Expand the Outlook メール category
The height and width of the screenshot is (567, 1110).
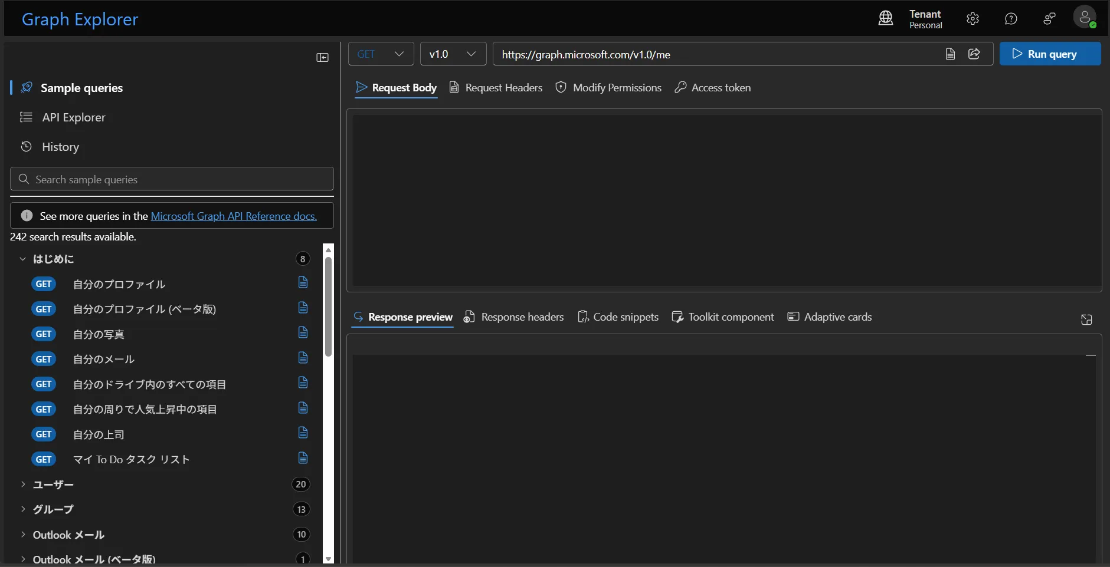tap(22, 535)
